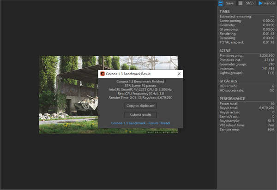Click Primitives uniq value 3,253,360

[267, 56]
